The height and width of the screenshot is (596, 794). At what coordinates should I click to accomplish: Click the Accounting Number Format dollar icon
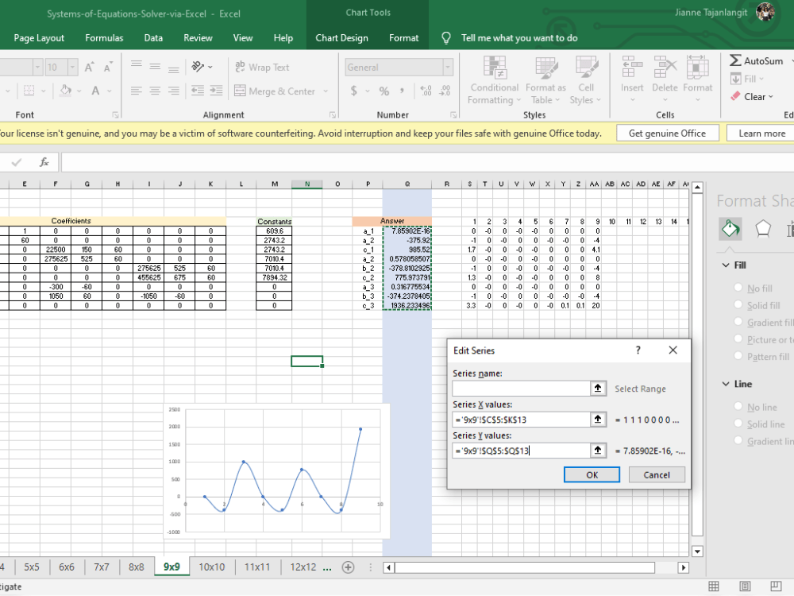click(354, 91)
